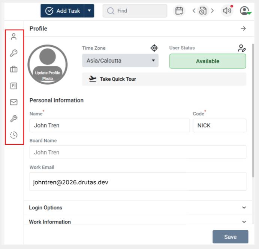This screenshot has height=249, width=259.
Task: Open the profile person icon in sidebar
Action: [x=14, y=37]
